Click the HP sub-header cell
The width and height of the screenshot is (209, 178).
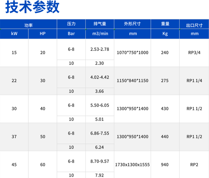pos(43,34)
